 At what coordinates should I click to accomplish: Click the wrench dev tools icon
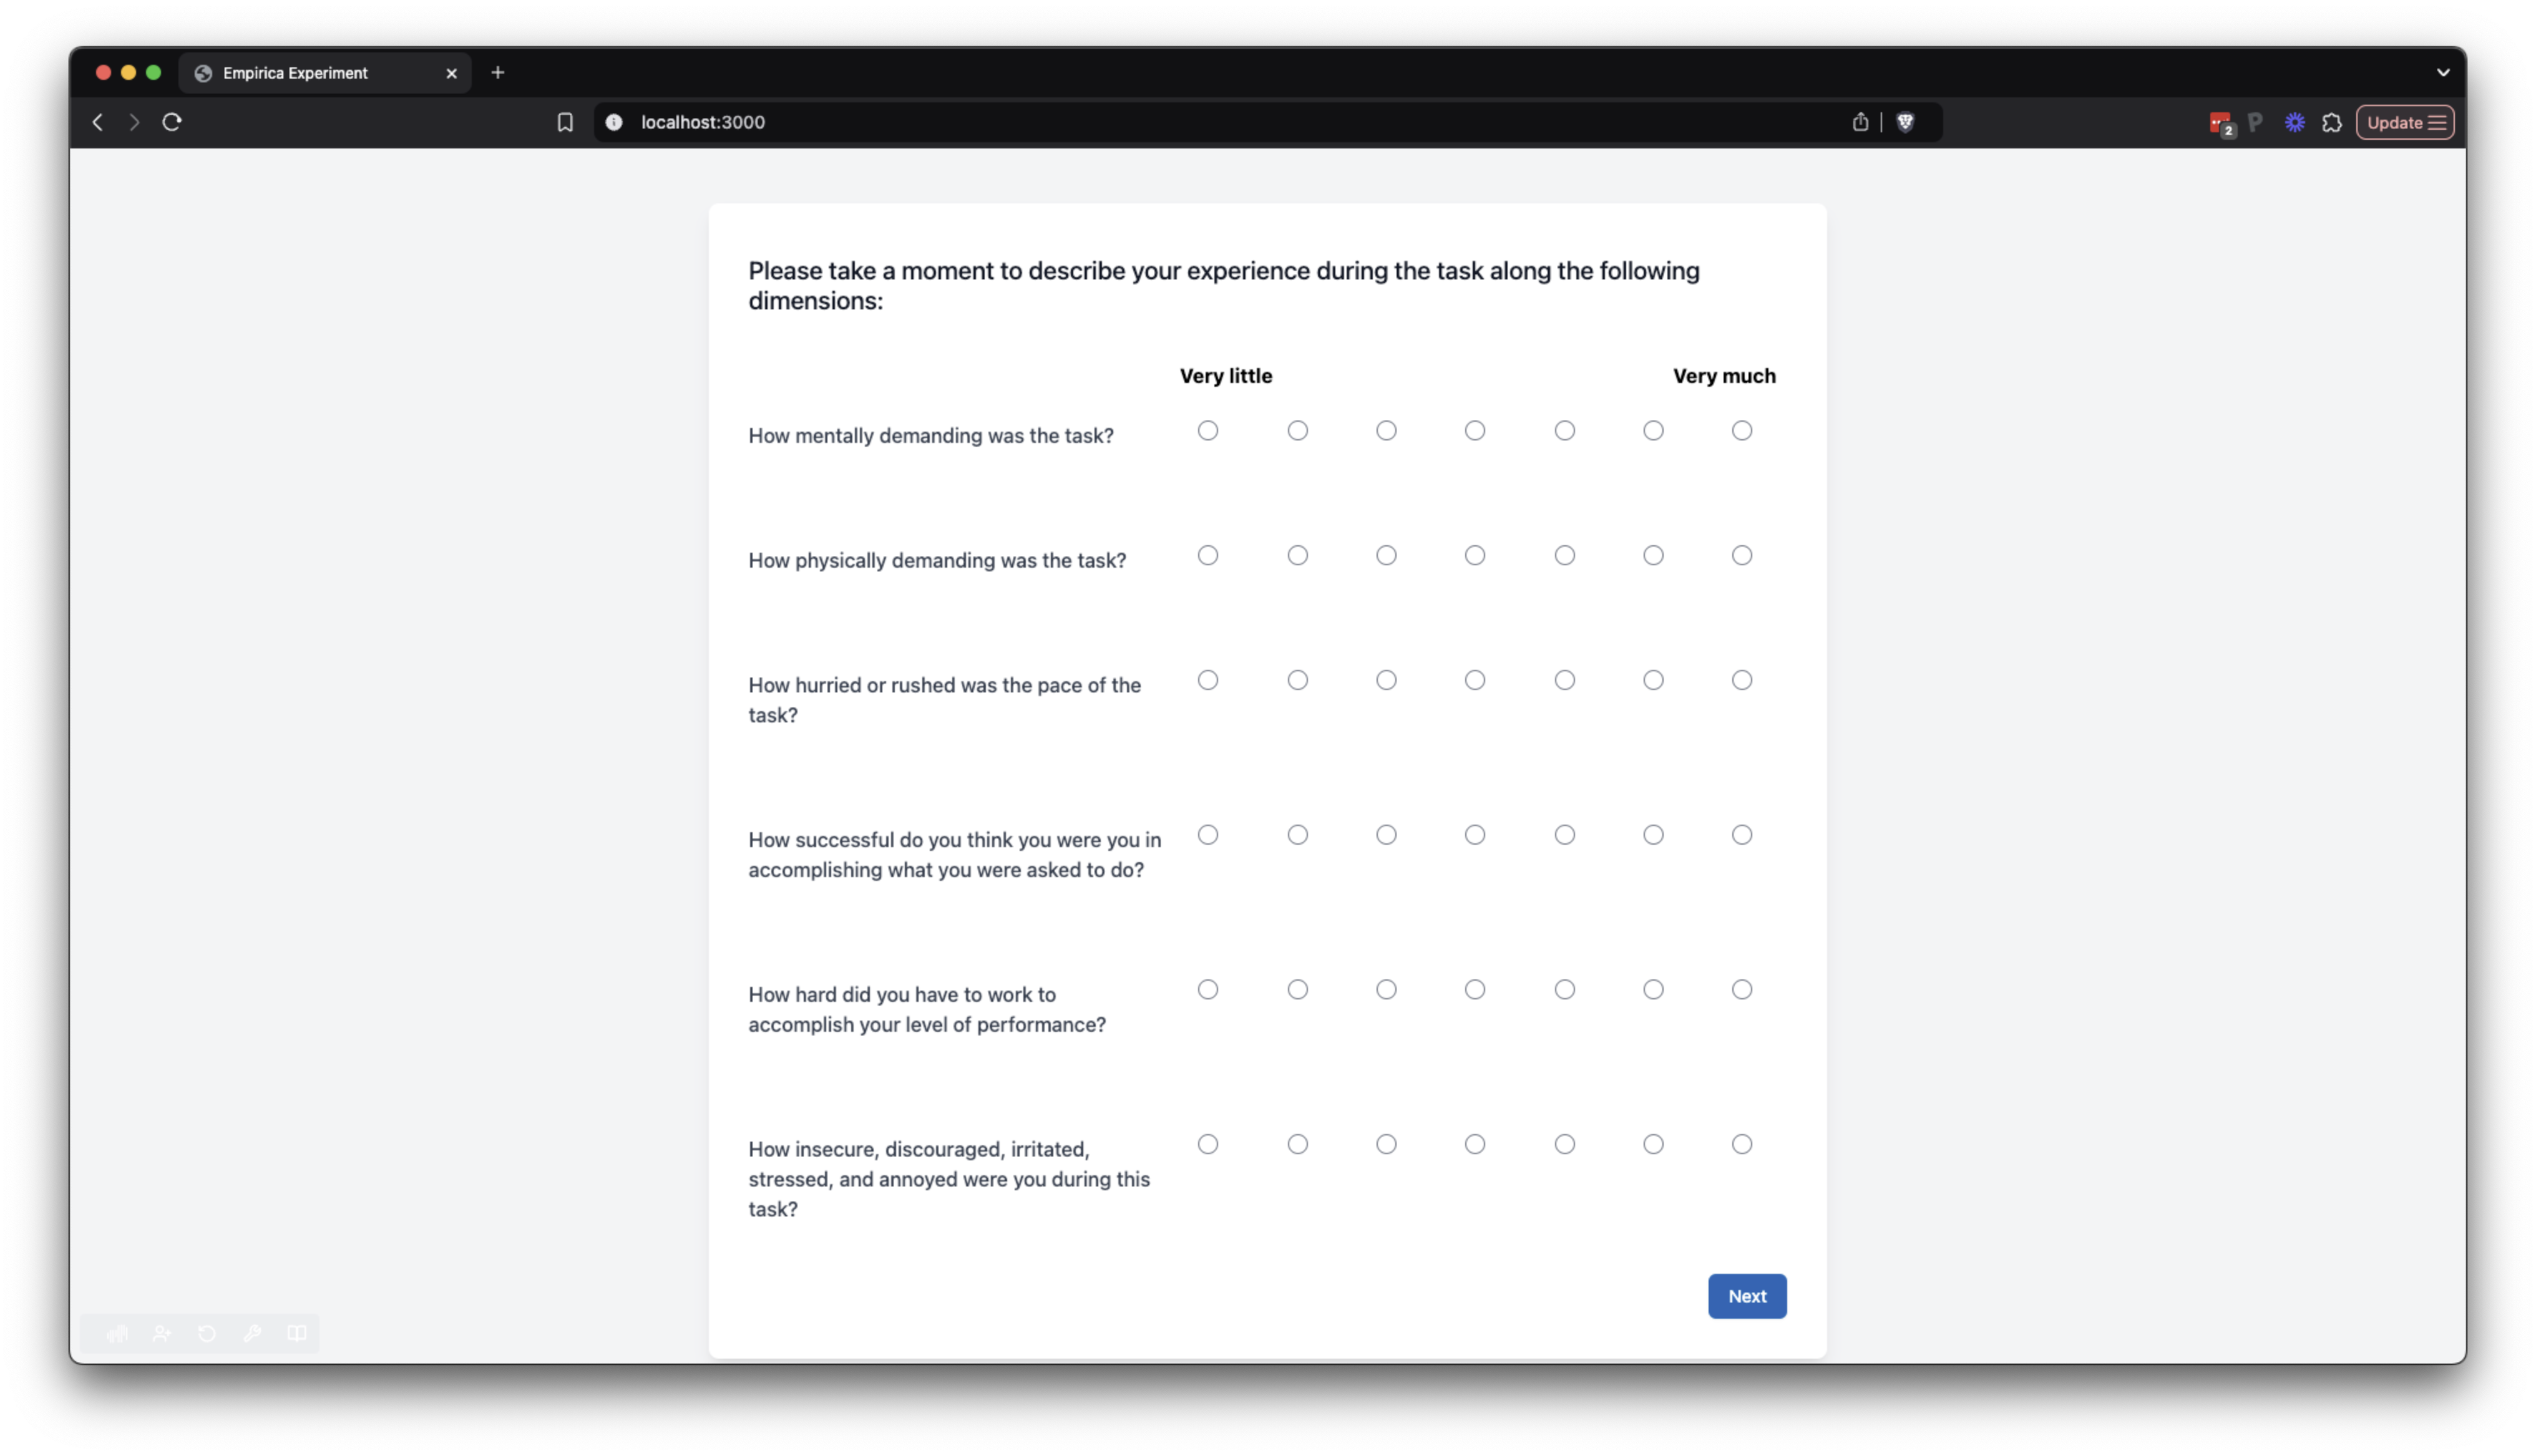[x=252, y=1333]
